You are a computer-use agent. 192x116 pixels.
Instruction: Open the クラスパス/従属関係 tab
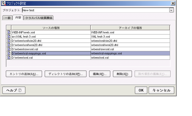(39, 18)
